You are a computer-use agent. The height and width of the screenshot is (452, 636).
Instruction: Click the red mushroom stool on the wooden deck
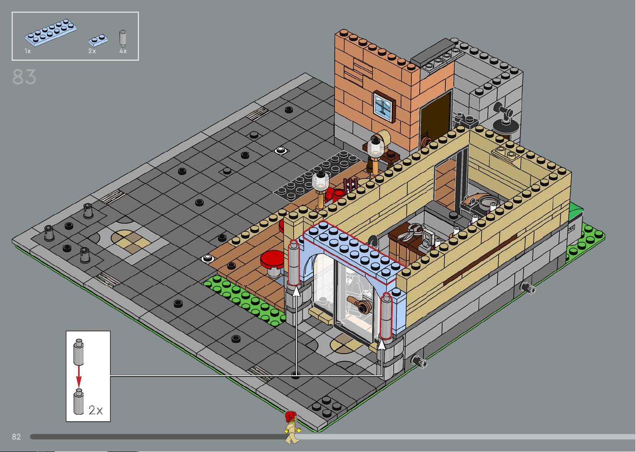click(x=272, y=263)
